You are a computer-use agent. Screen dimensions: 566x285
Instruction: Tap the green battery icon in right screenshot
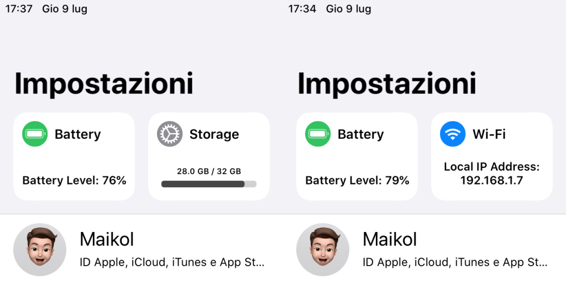pos(318,134)
